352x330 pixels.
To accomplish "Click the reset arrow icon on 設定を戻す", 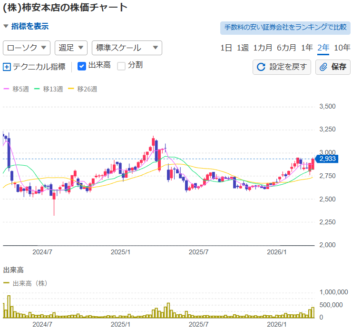I will tap(261, 67).
